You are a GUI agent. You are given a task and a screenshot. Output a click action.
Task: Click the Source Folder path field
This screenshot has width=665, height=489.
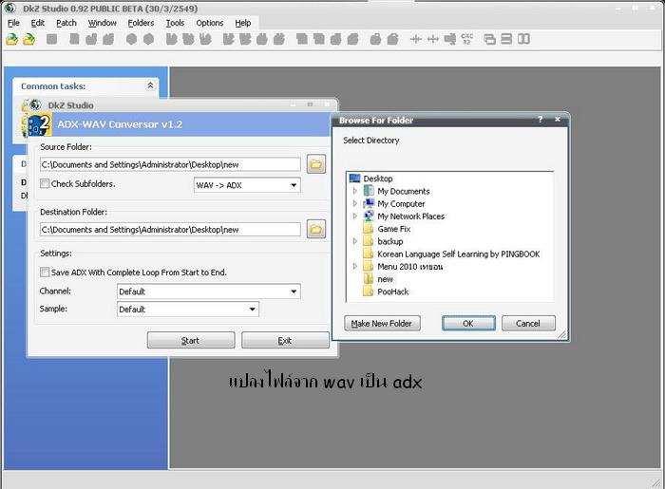coord(170,164)
